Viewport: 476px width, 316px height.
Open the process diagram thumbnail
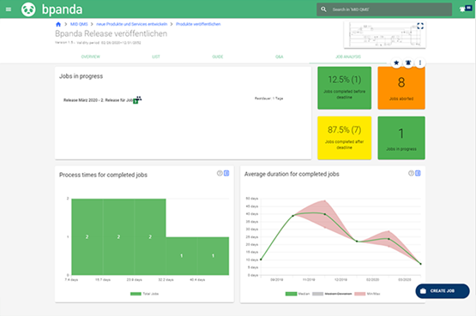click(x=384, y=34)
